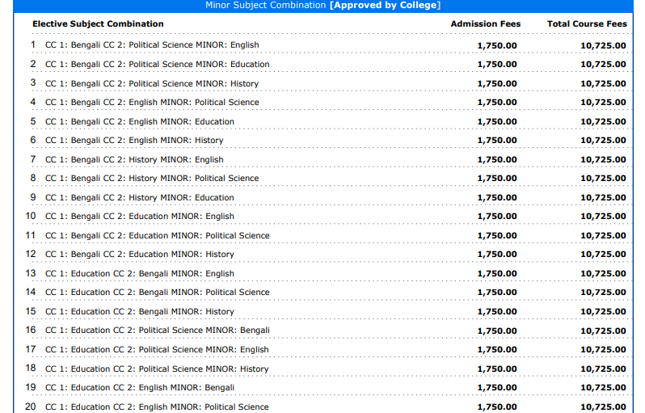Select row 1: Bengali, Political Science, MINOR English
The height and width of the screenshot is (413, 645).
152,45
